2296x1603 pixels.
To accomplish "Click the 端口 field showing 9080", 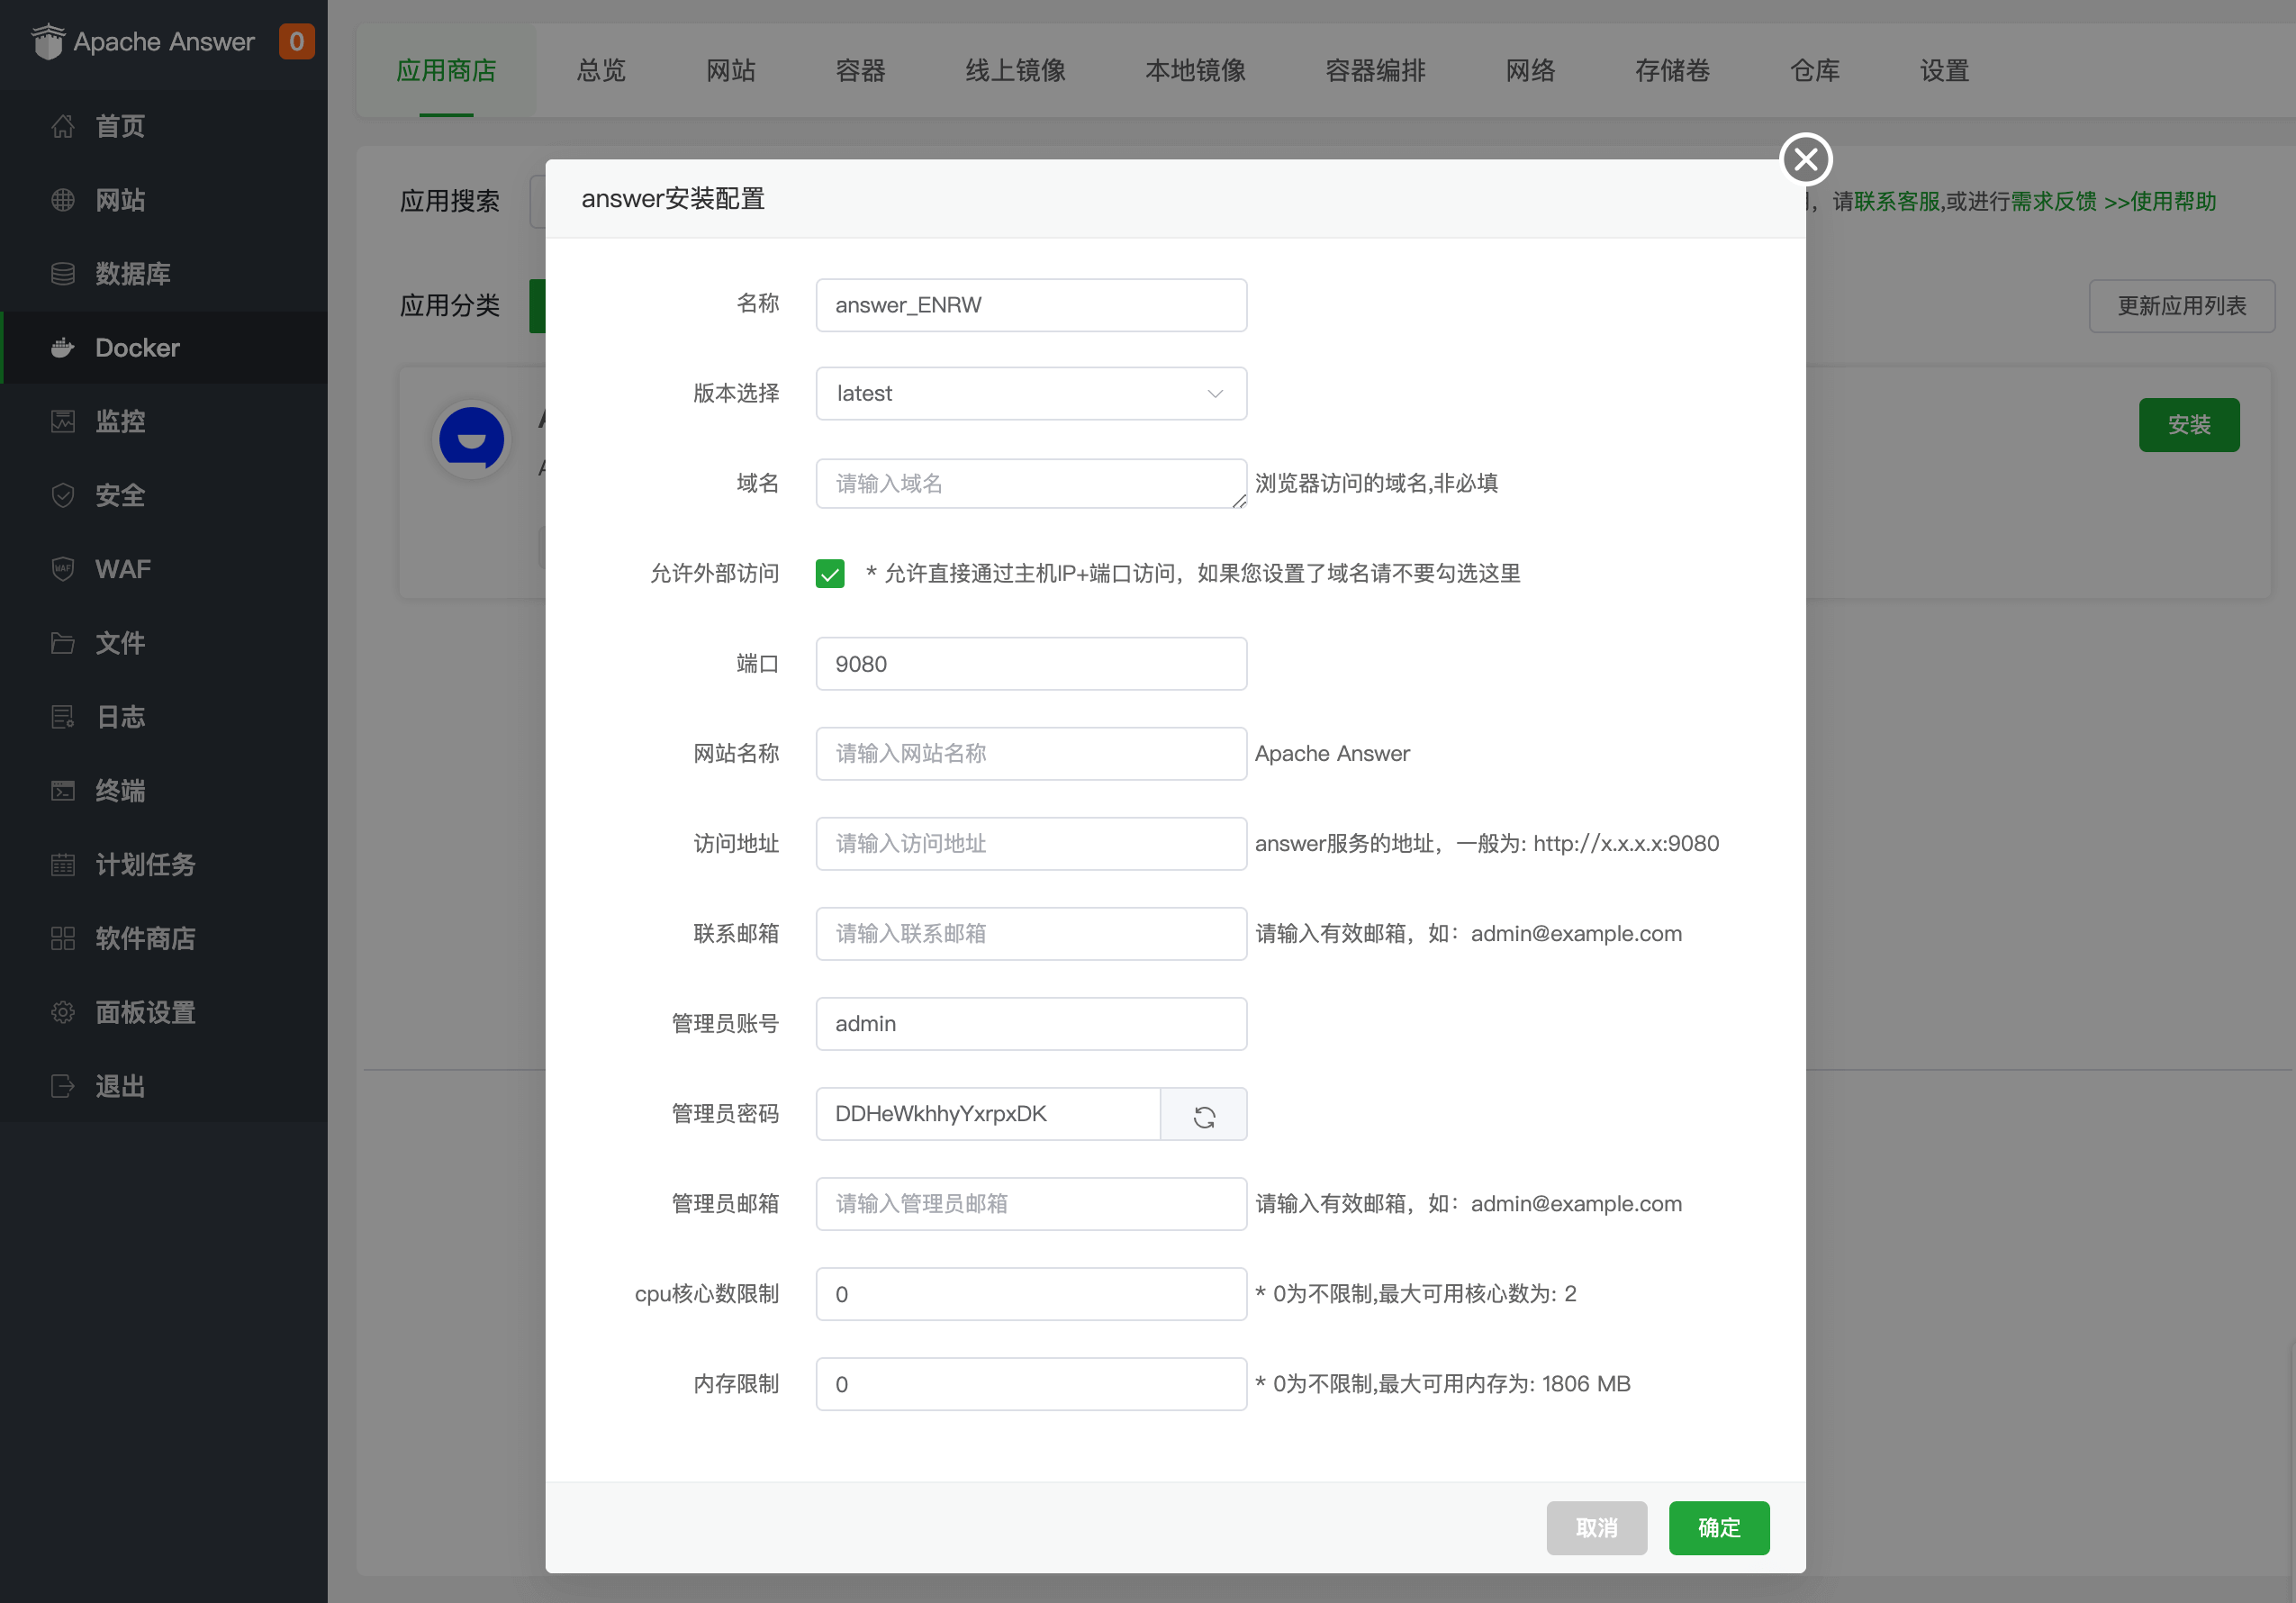I will 1031,664.
